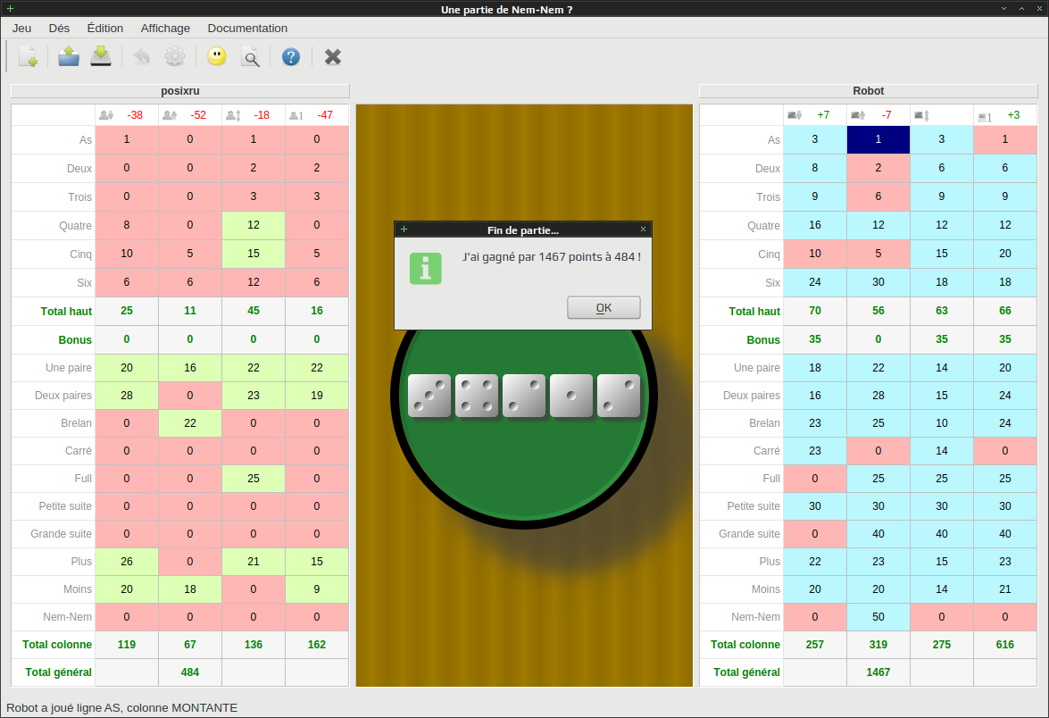Click the greyed gear settings icon
The image size is (1049, 718).
(175, 57)
